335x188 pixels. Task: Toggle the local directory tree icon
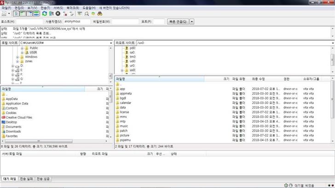pyautogui.click(x=23, y=14)
